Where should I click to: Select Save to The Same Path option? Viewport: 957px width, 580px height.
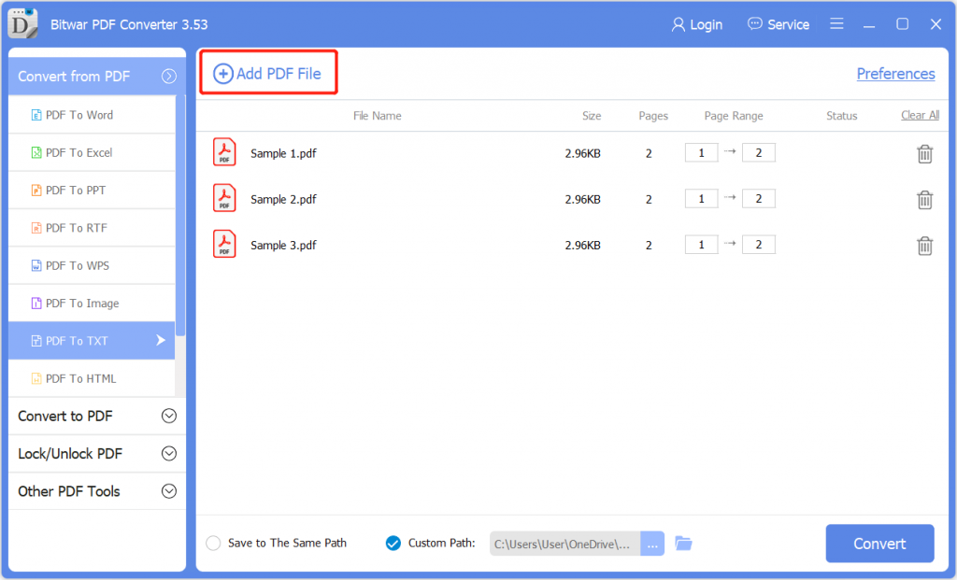tap(213, 543)
